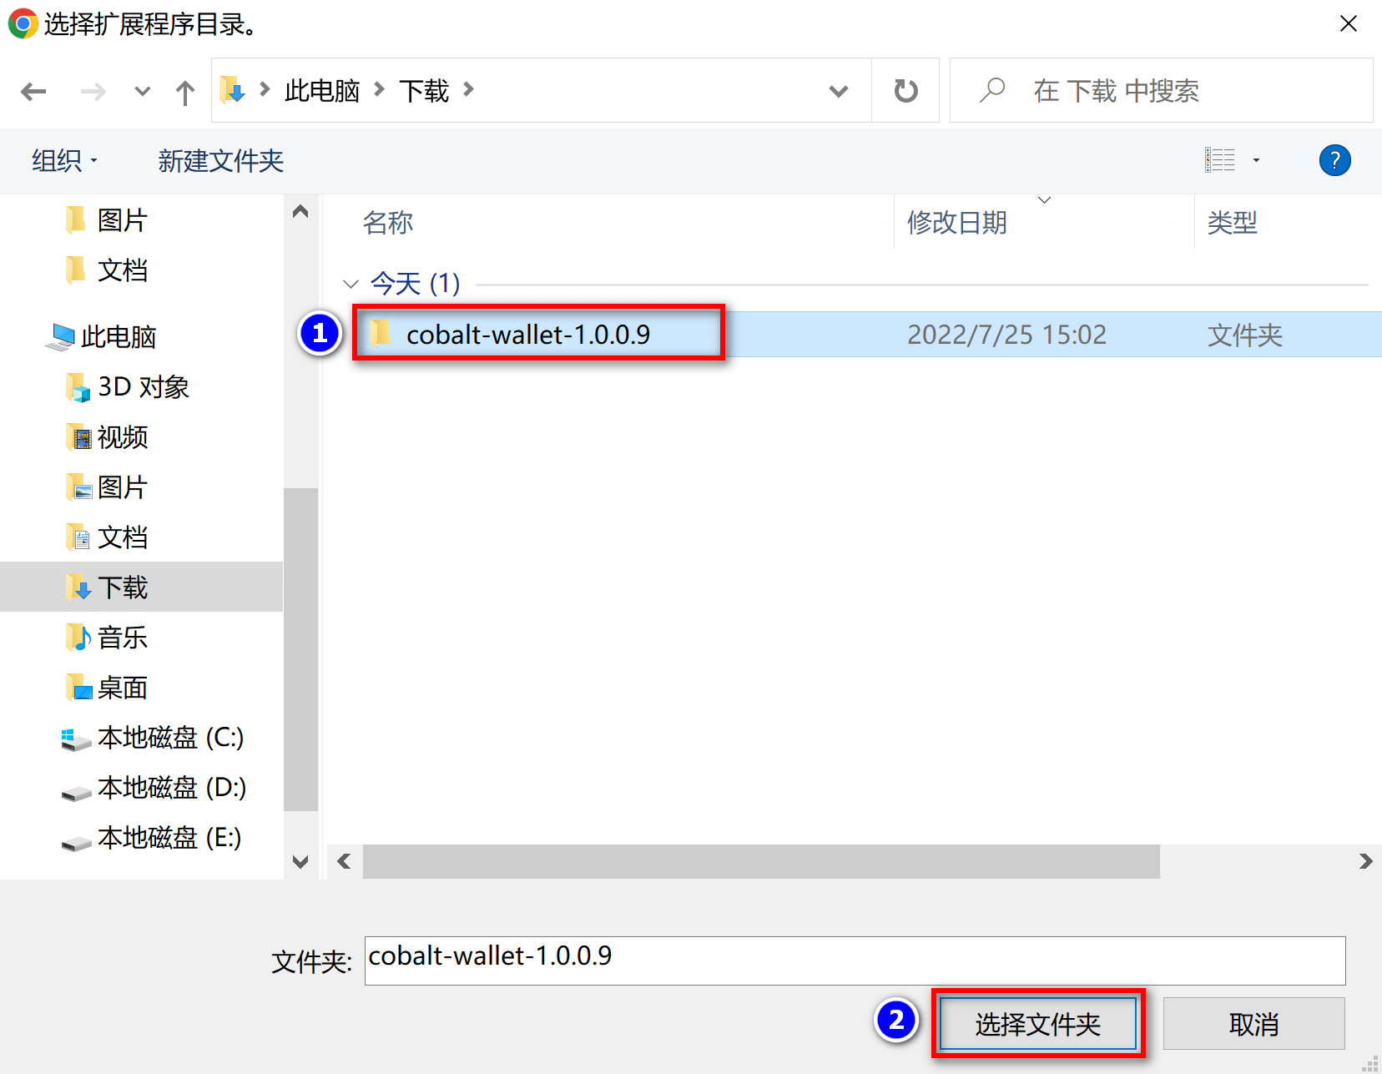This screenshot has width=1382, height=1074.
Task: Click the 音乐 folder icon
Action: click(78, 638)
